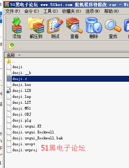Select the parent folder ".." icon
Viewport: 129px width, 168px height.
[x=9, y=61]
